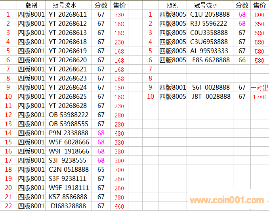Select the C2N 0518888 serial cell

tap(69, 170)
